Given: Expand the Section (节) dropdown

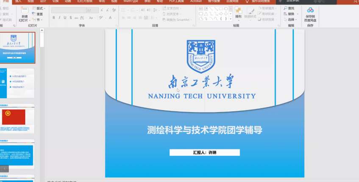Looking at the screenshot, I should (38, 19).
